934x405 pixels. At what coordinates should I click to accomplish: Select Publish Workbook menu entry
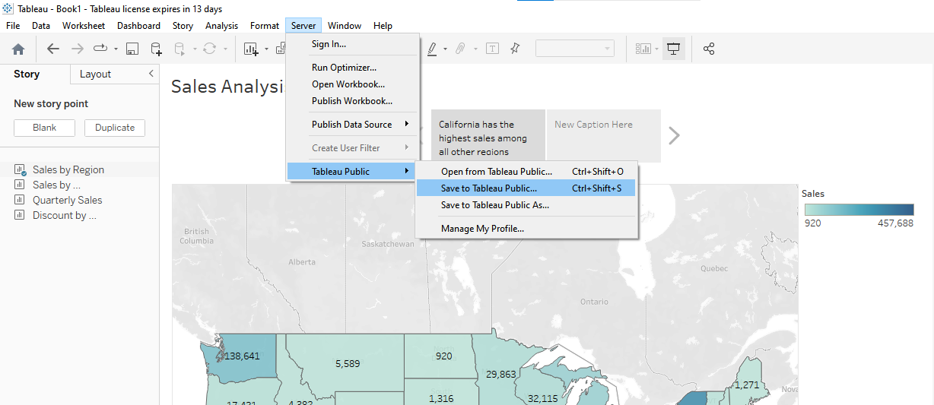click(x=353, y=101)
